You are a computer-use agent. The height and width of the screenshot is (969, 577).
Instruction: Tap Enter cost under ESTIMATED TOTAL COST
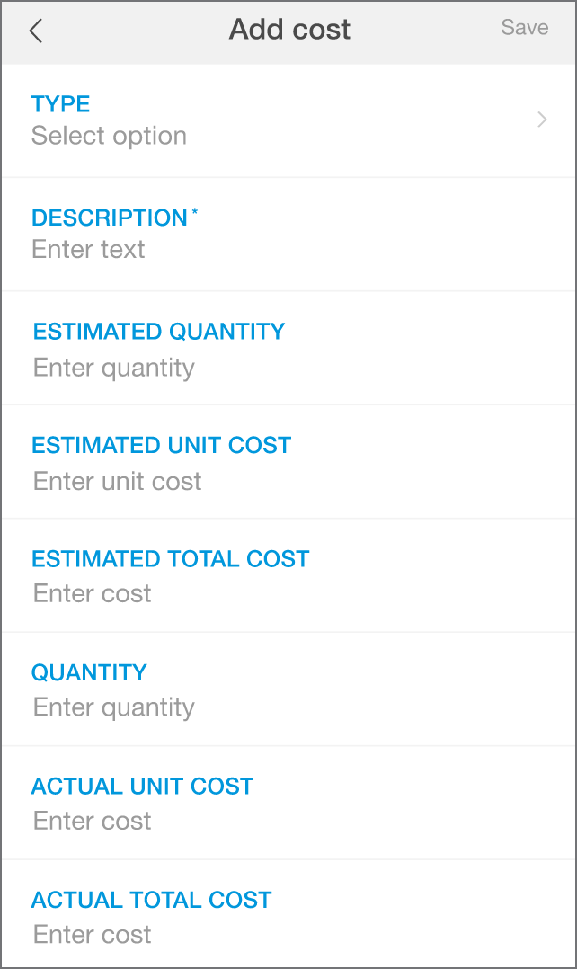point(92,593)
